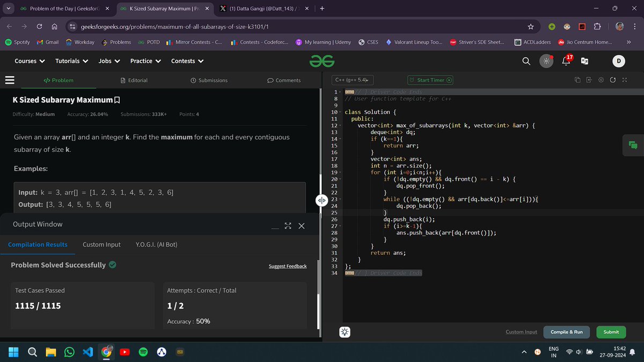The height and width of the screenshot is (362, 644).
Task: Open Spotify from the taskbar
Action: pos(143,352)
